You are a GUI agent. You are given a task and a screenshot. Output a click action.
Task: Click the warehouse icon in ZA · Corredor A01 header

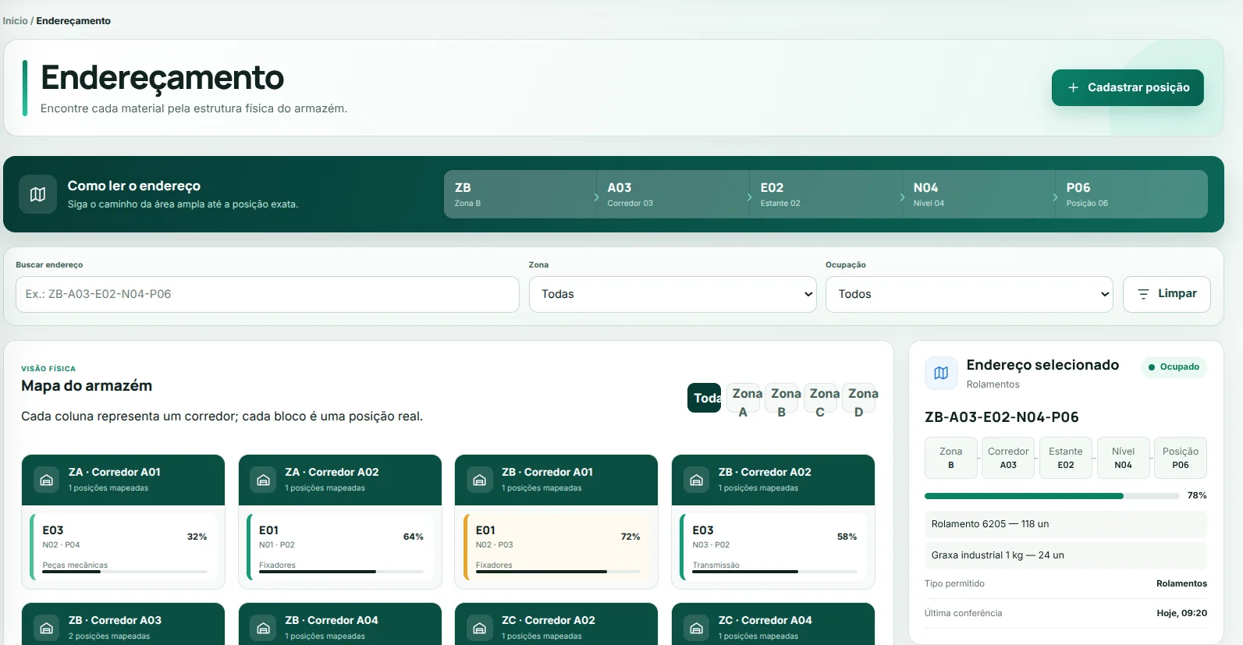click(47, 480)
